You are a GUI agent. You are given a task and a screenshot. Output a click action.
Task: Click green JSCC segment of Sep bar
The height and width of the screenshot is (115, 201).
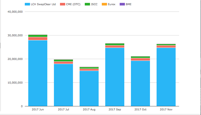(115, 44)
